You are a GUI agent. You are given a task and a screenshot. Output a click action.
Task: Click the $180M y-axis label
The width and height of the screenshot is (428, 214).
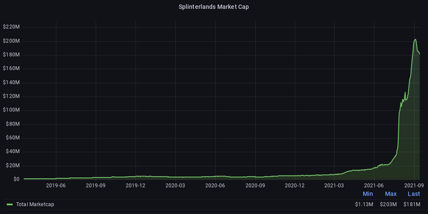[x=11, y=55]
